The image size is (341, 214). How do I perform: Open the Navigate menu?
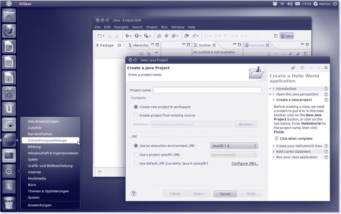click(121, 27)
